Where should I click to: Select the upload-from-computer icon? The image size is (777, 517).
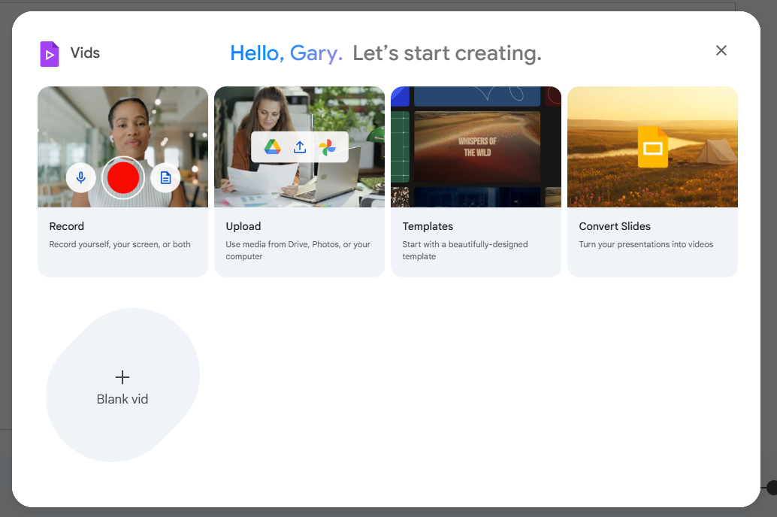point(300,147)
